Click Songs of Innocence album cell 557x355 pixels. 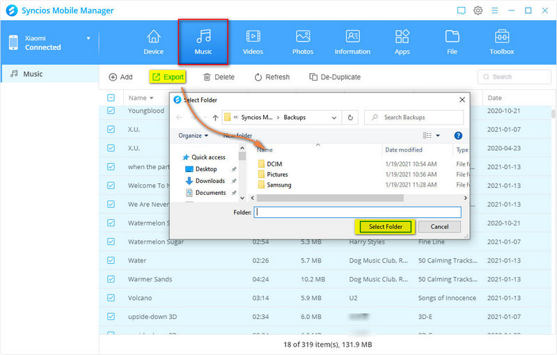(447, 298)
